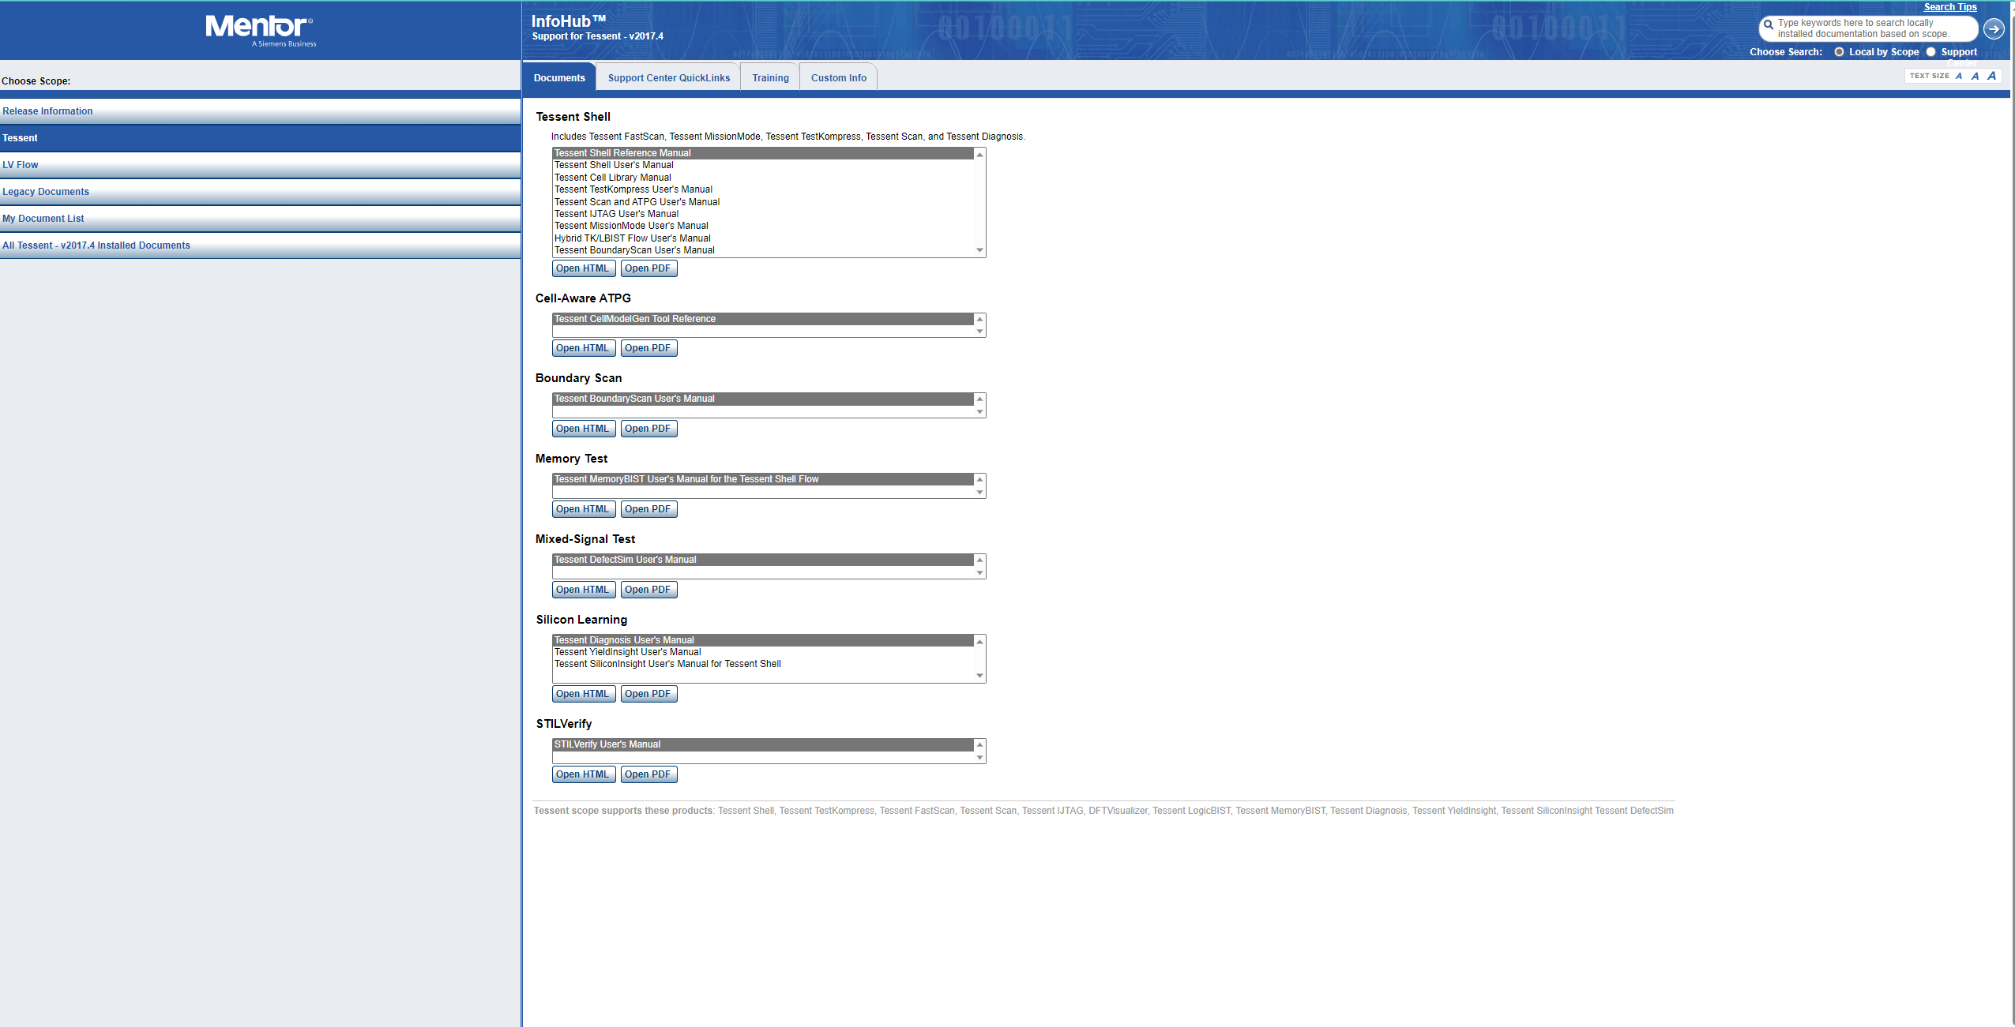The width and height of the screenshot is (2015, 1027).
Task: Click down arrow of STILVerify list
Action: click(x=979, y=758)
